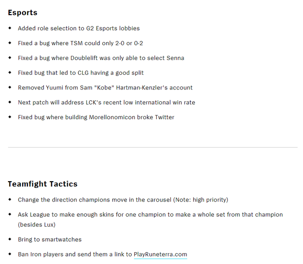Click the bullet beside the Morellonomicon line
The image size is (303, 264).
click(10, 117)
